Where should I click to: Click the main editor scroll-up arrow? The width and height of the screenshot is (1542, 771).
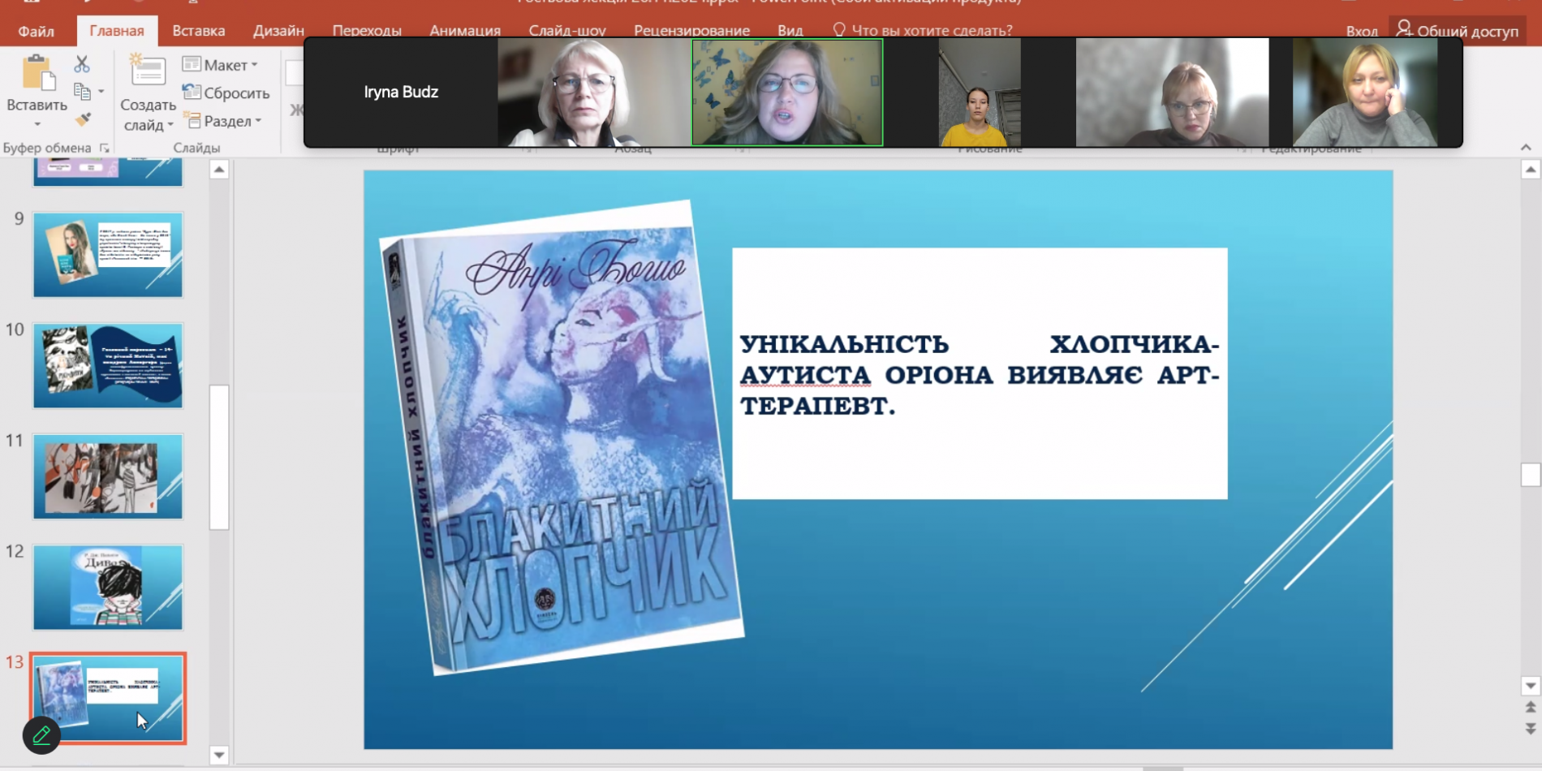coord(1531,170)
